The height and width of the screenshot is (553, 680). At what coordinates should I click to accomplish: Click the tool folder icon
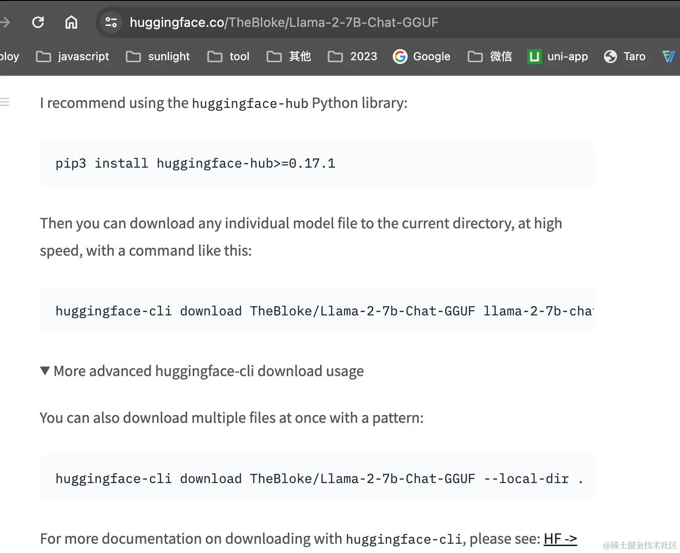pyautogui.click(x=214, y=57)
